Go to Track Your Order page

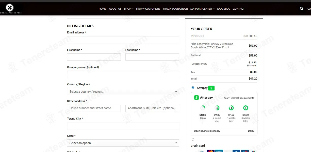click(175, 9)
